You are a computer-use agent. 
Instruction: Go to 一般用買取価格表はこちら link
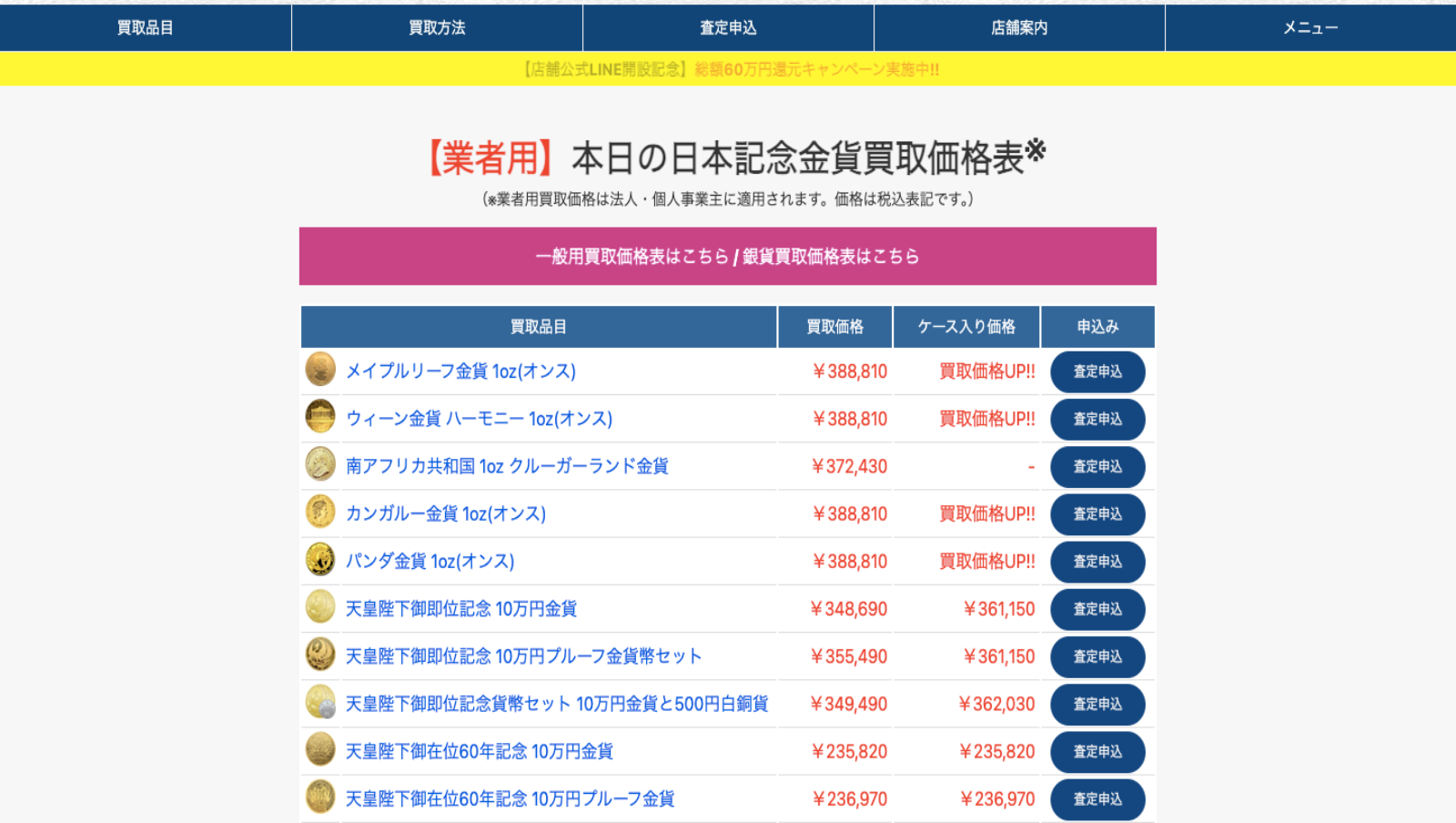(x=632, y=257)
